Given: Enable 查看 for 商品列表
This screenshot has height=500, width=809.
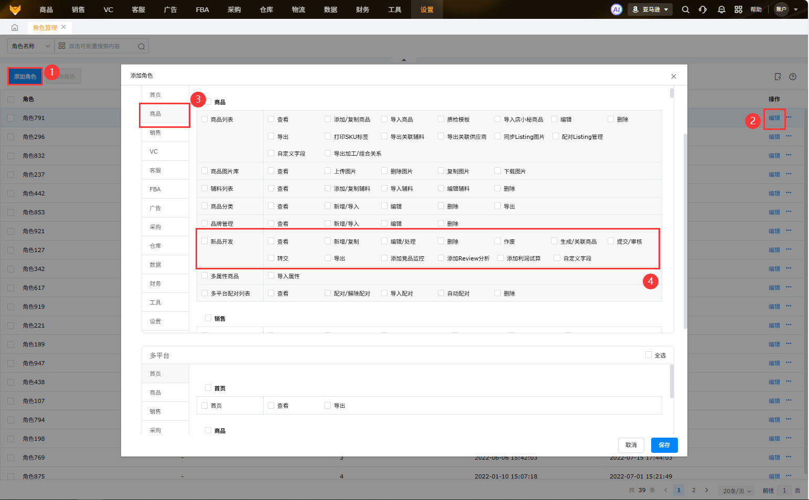Looking at the screenshot, I should point(271,119).
